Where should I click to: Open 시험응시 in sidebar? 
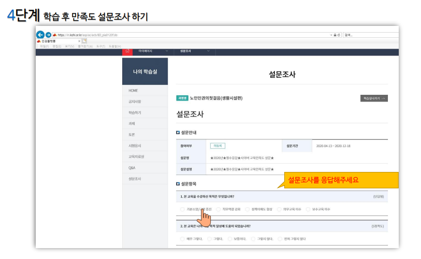pos(145,146)
